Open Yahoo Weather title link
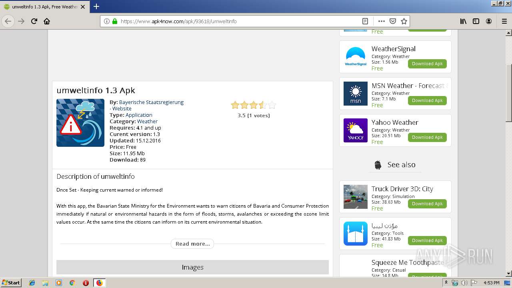Screen dimensions: 512x288 pos(395,122)
